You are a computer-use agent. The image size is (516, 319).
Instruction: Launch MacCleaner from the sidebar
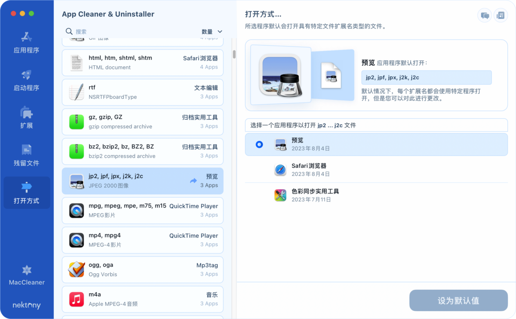click(27, 276)
